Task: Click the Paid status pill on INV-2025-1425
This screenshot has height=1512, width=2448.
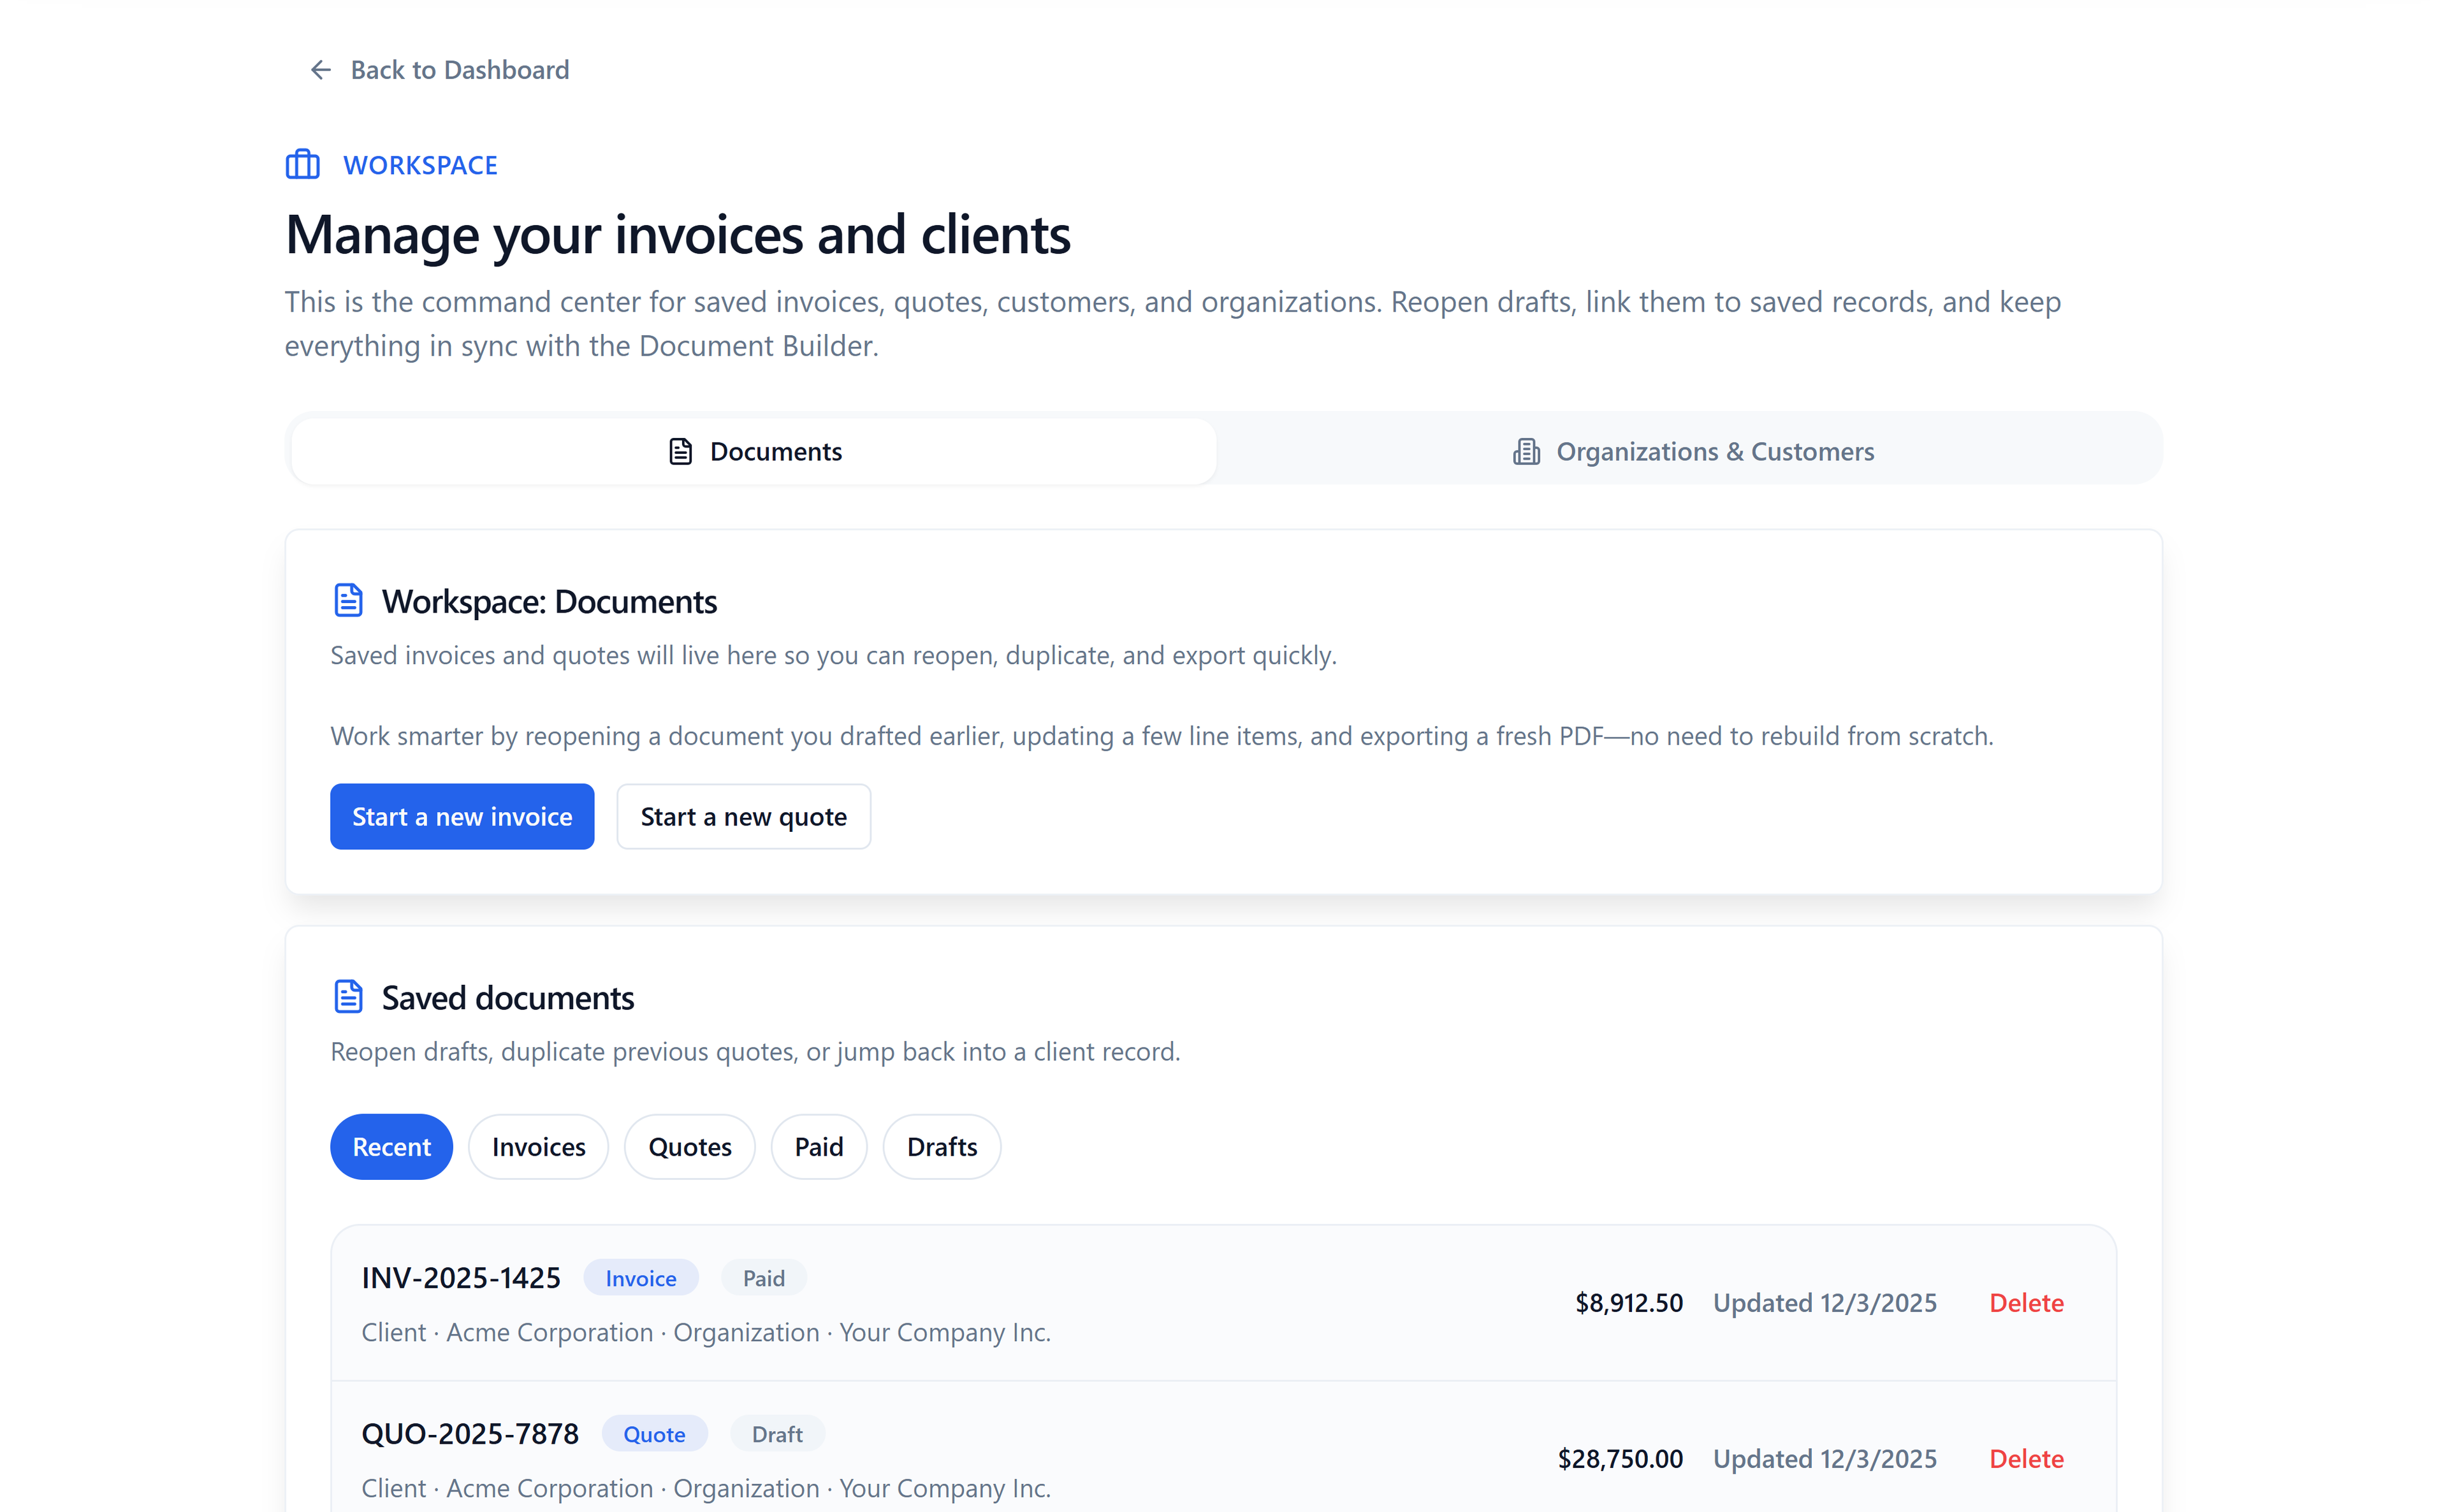Action: [763, 1277]
